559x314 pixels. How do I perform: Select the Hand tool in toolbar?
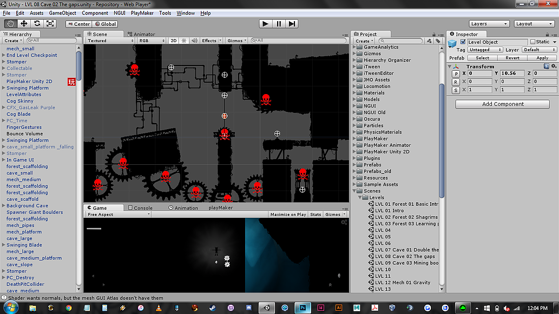[x=10, y=24]
